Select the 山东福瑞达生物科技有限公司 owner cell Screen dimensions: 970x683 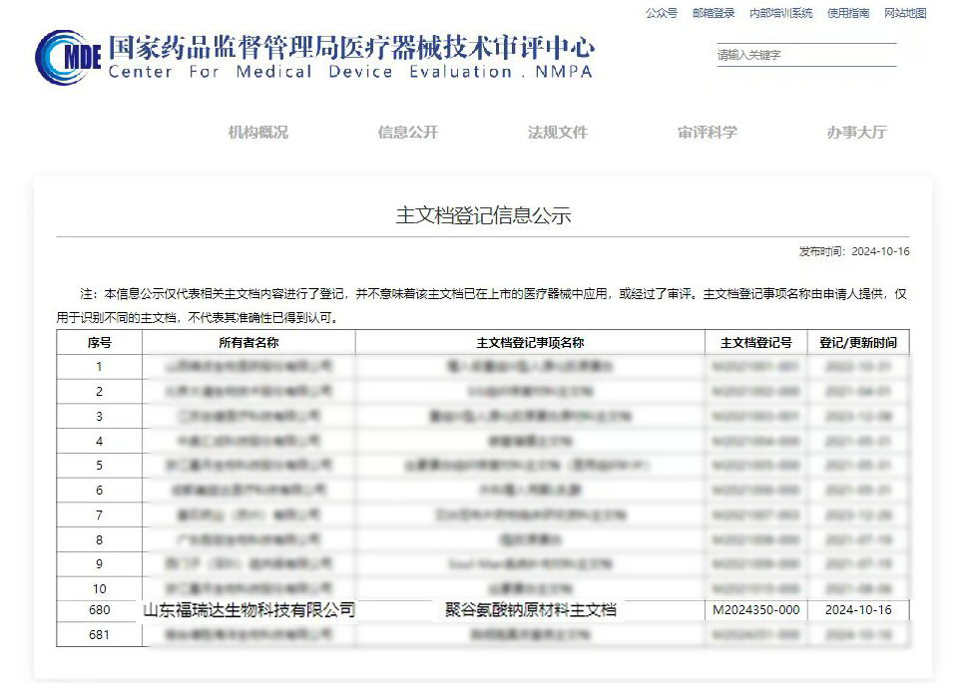click(248, 610)
